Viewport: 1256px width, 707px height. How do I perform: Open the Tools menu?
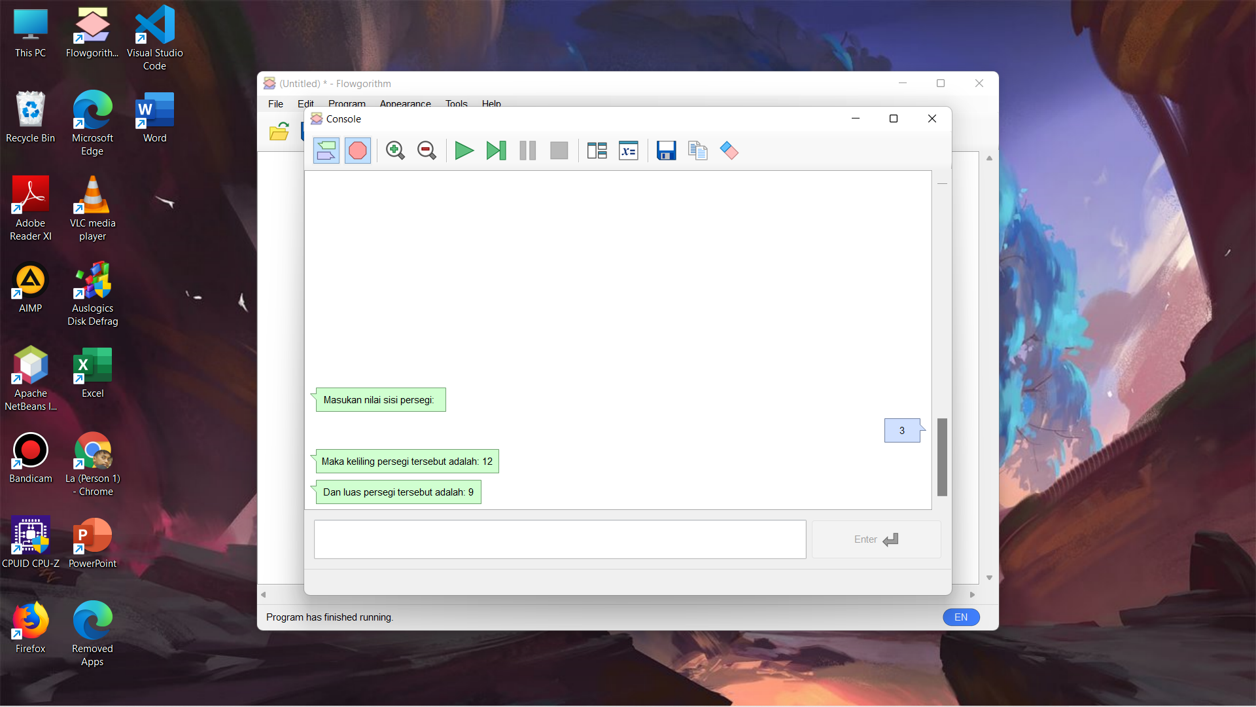click(x=456, y=103)
